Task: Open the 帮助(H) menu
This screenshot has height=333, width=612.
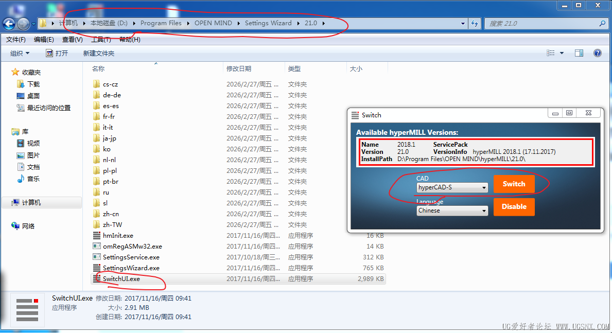Action: click(x=130, y=40)
